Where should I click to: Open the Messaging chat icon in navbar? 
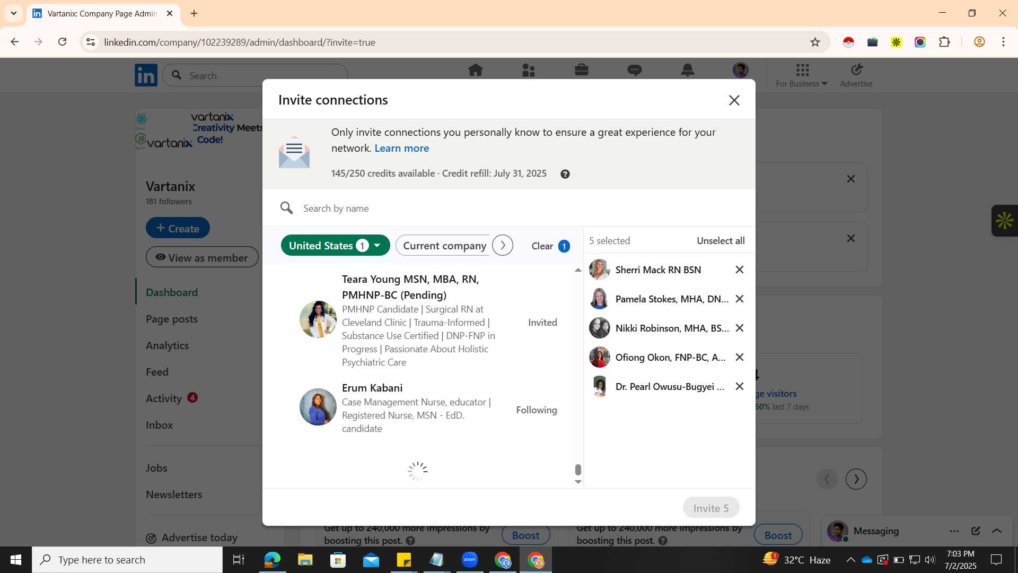[635, 70]
